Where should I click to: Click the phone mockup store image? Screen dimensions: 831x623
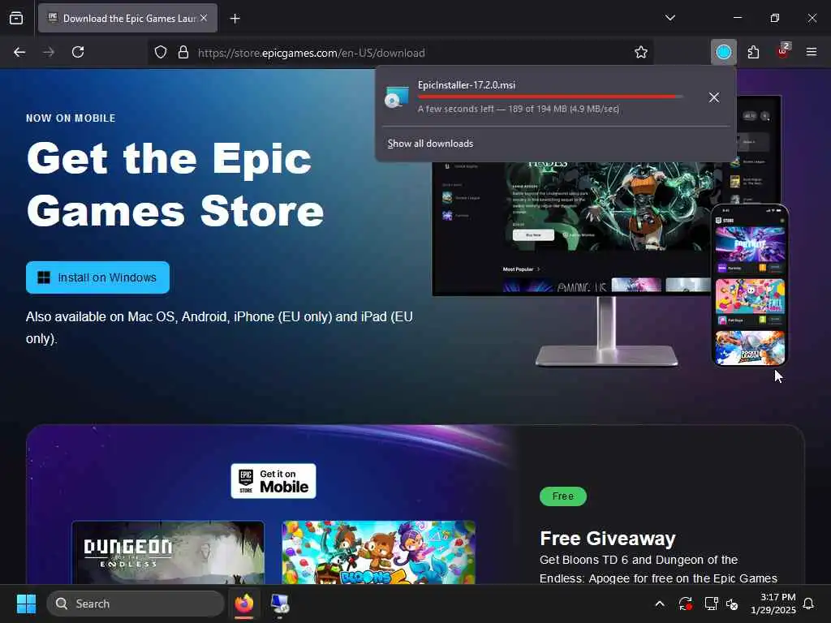(750, 286)
